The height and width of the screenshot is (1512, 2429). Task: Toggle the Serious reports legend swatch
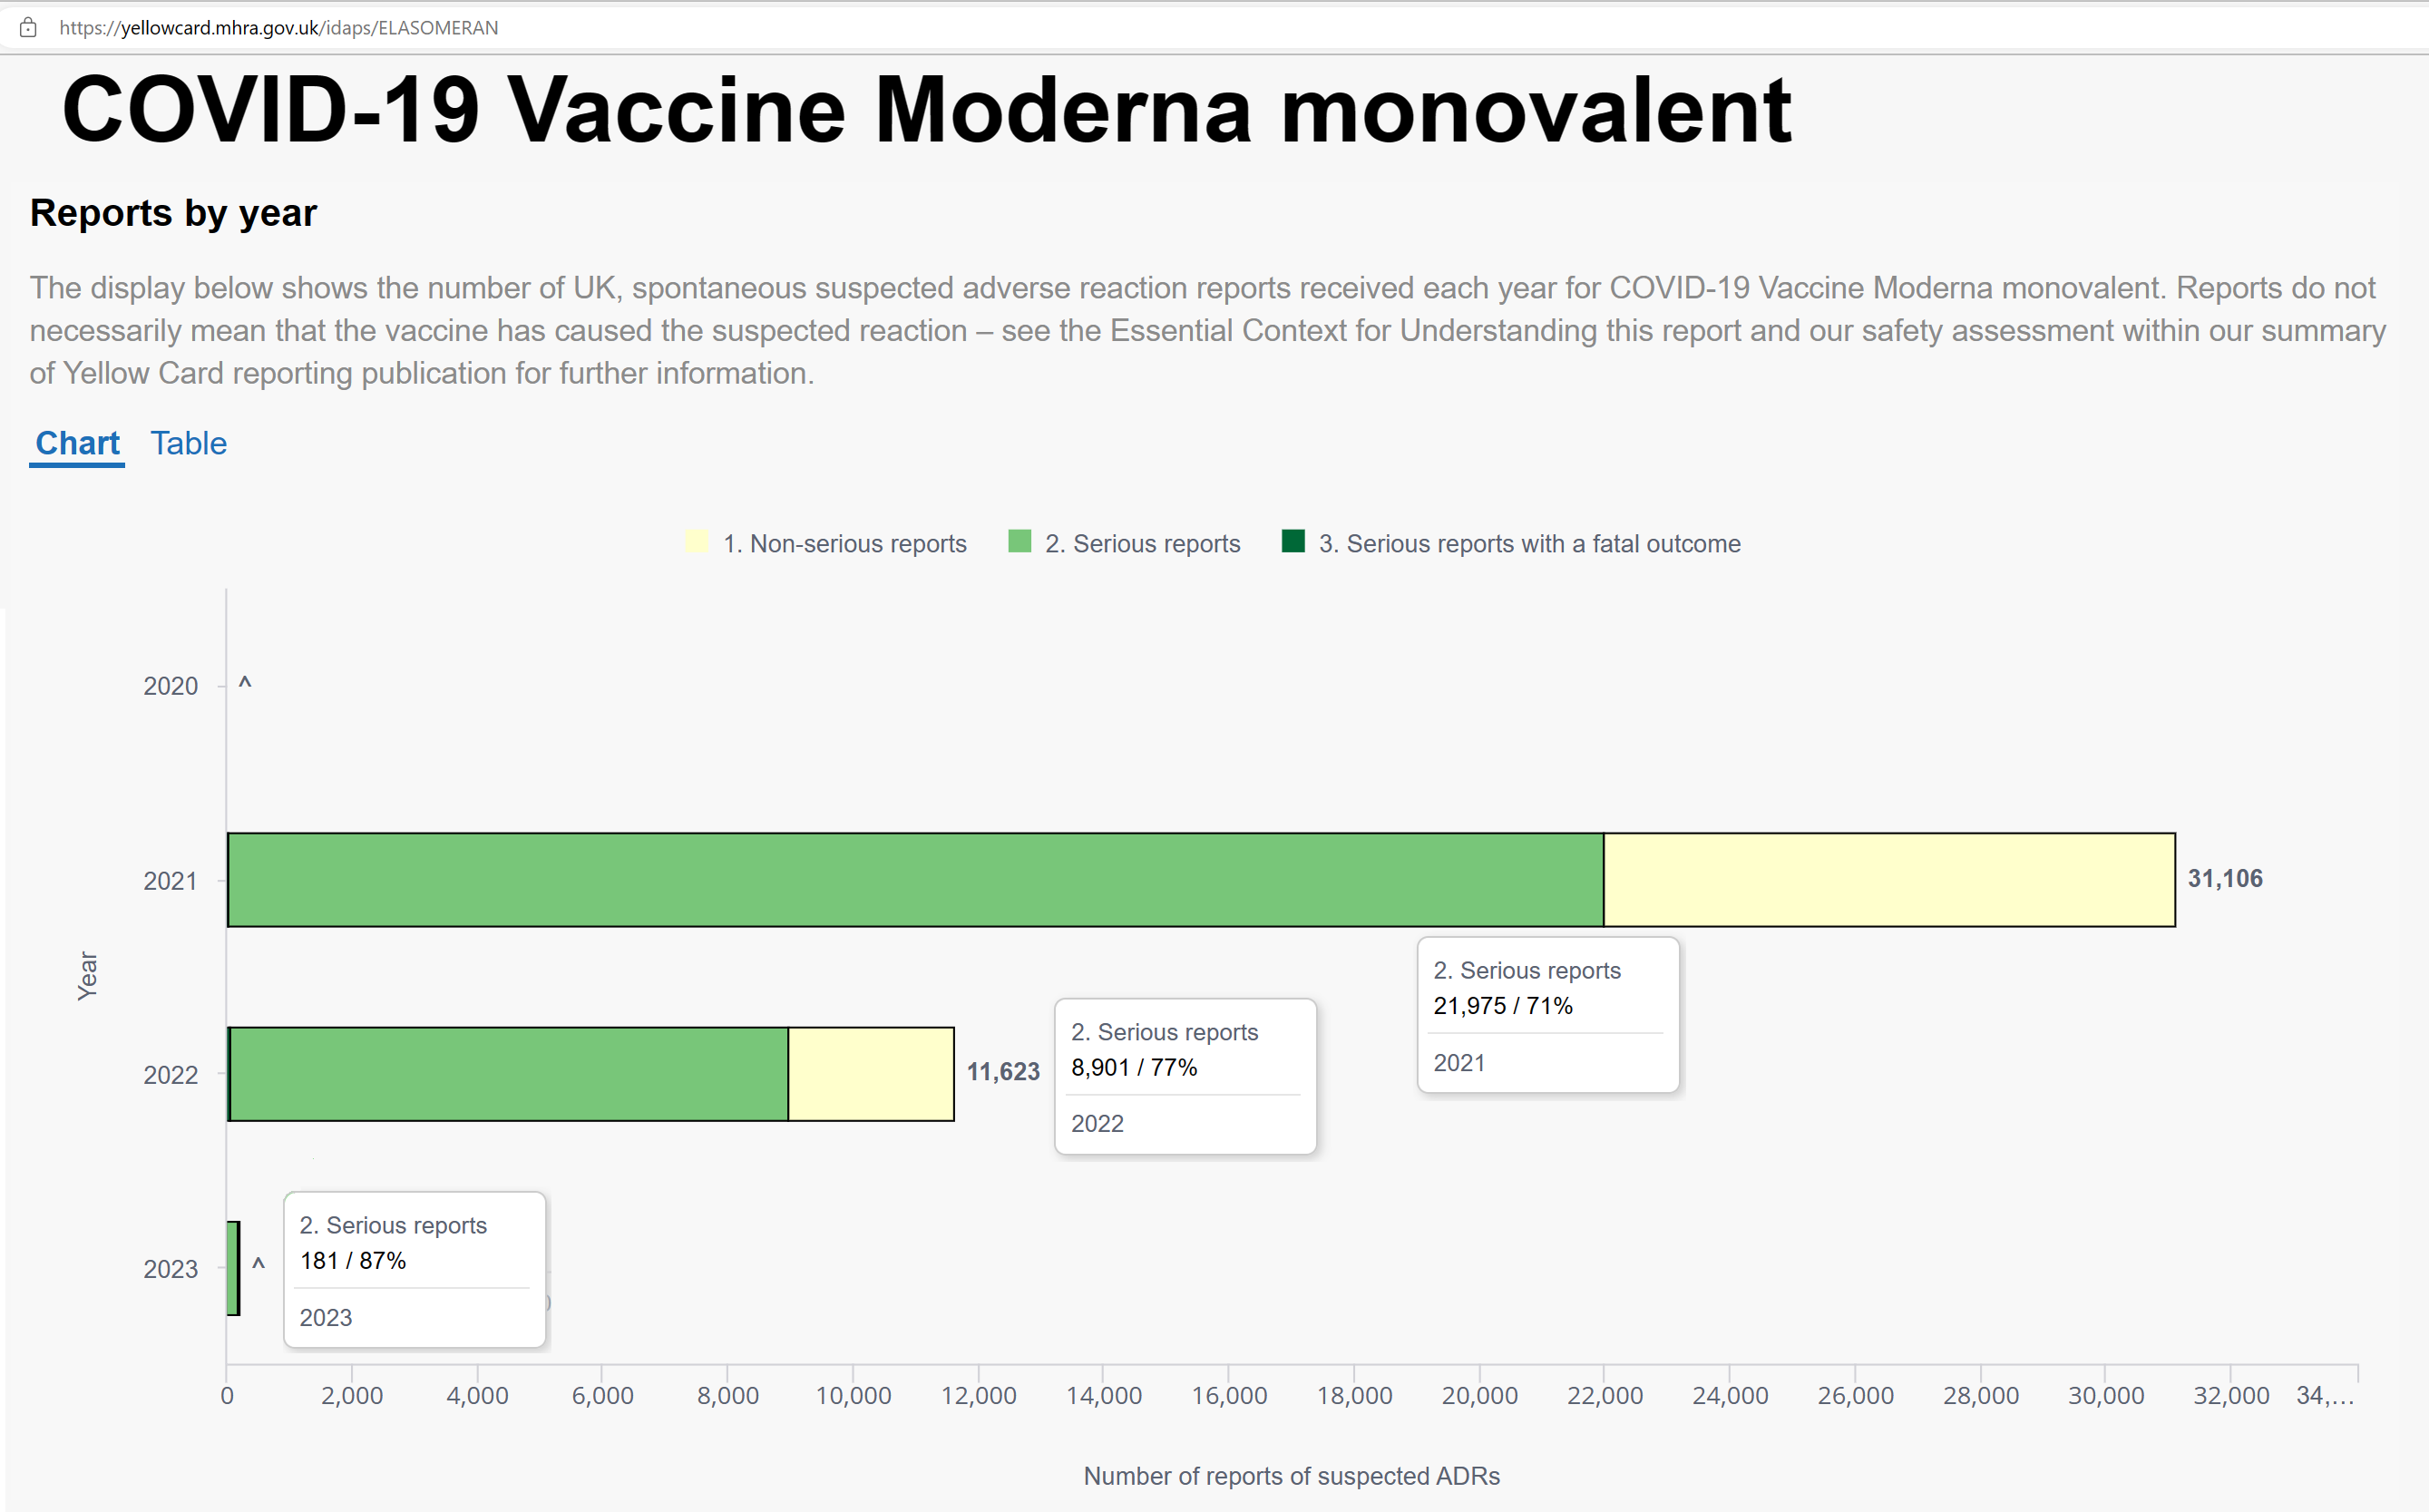[x=1019, y=542]
